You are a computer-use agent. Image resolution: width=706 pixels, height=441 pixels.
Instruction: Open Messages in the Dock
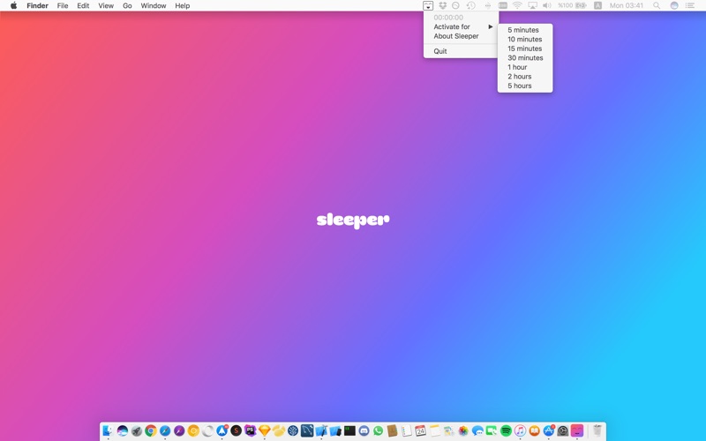477,430
